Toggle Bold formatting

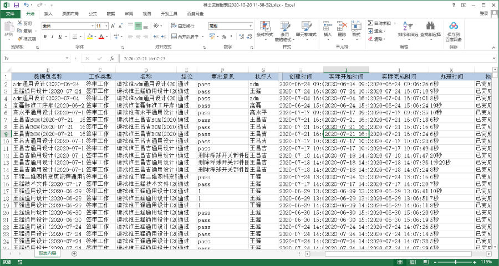45,36
